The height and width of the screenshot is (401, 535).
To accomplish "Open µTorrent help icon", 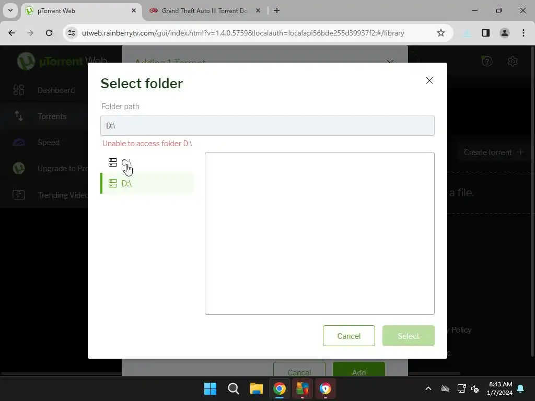I will click(486, 62).
